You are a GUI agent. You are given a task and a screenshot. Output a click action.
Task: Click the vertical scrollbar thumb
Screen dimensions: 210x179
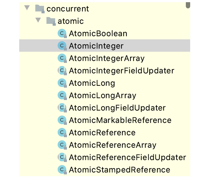(188, 5)
